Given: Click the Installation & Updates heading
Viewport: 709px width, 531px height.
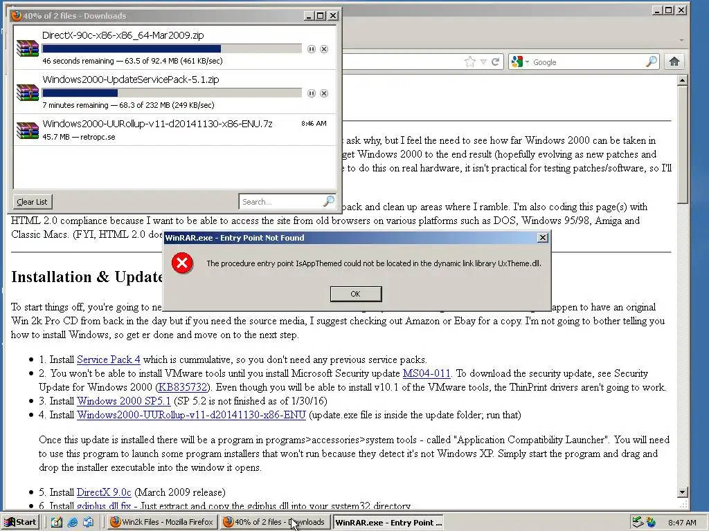Looking at the screenshot, I should [x=87, y=277].
